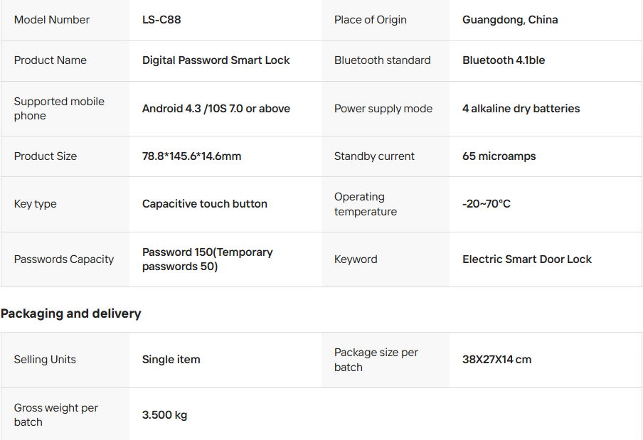Click the Gross weight per batch label
The width and height of the screenshot is (643, 440).
tap(56, 415)
